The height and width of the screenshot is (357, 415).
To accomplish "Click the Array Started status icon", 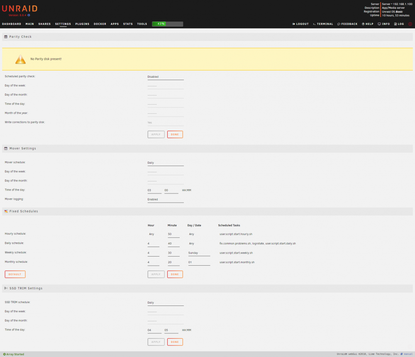I will 5,355.
